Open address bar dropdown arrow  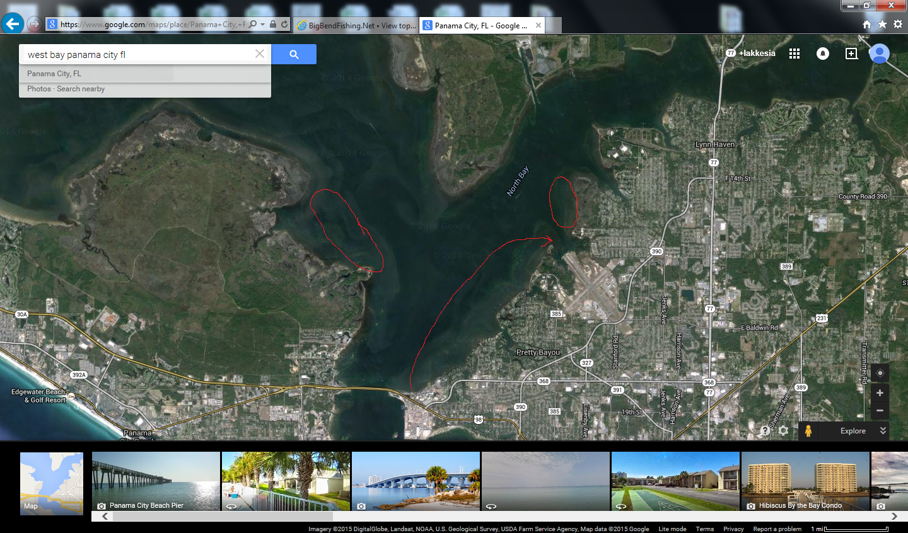click(262, 25)
